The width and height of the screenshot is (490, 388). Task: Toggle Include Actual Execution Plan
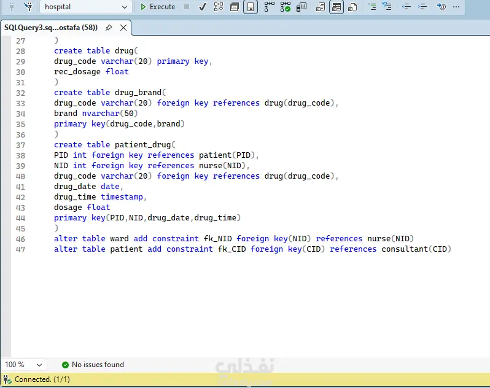pos(269,7)
